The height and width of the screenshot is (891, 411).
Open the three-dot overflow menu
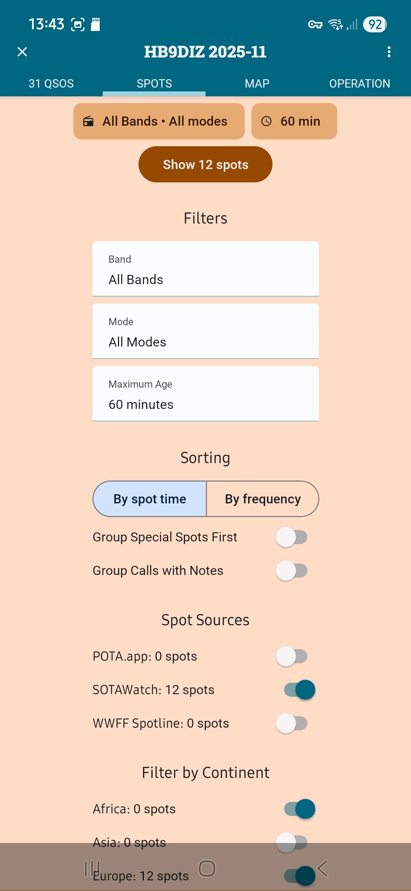tap(389, 52)
